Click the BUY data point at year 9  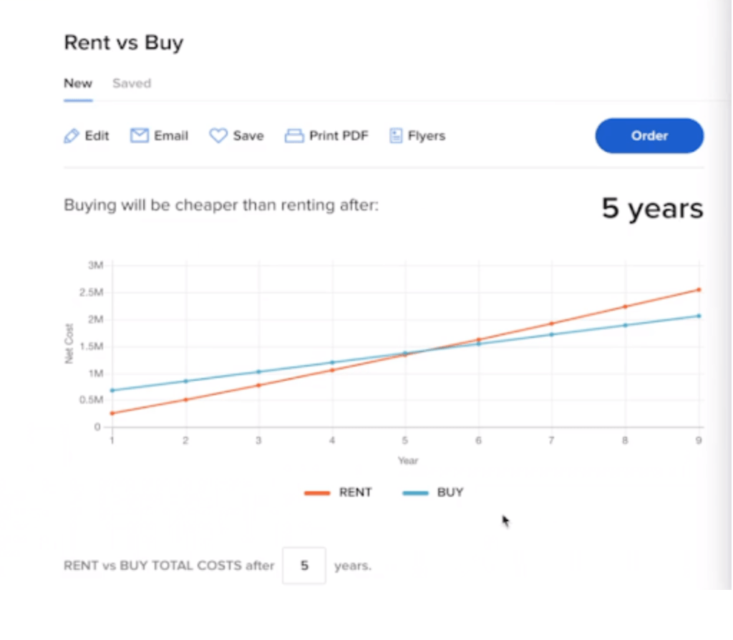point(699,316)
